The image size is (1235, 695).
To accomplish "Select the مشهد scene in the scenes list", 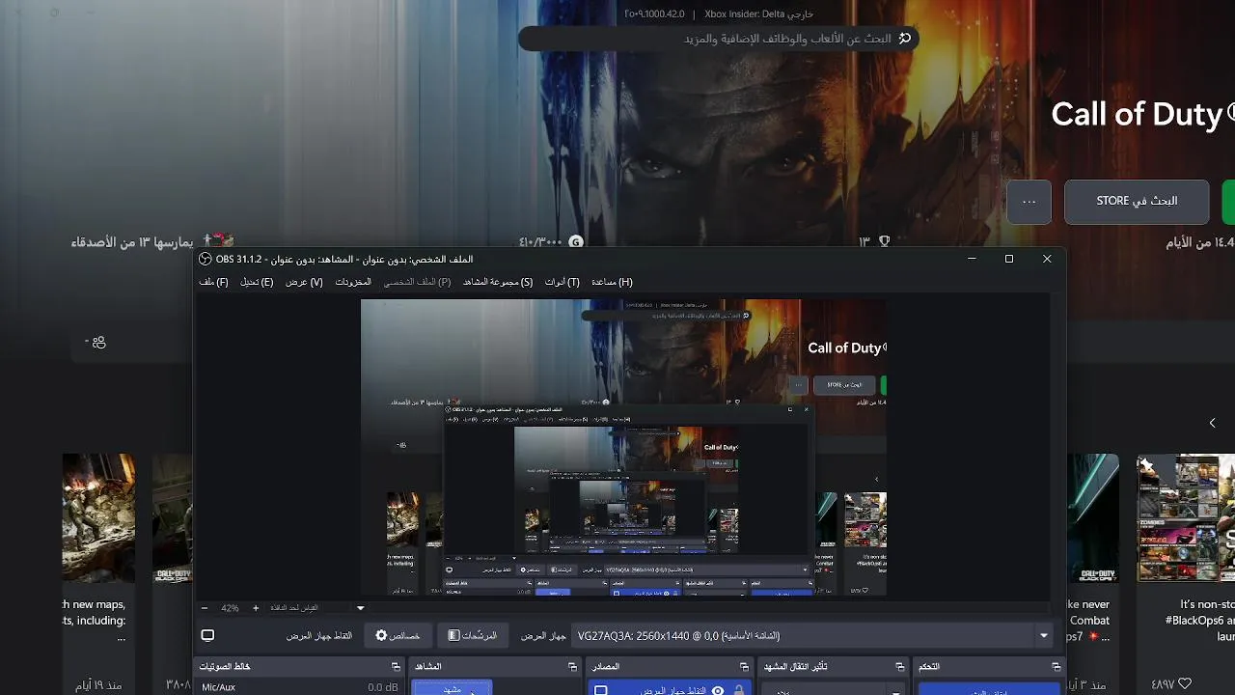I will point(452,688).
